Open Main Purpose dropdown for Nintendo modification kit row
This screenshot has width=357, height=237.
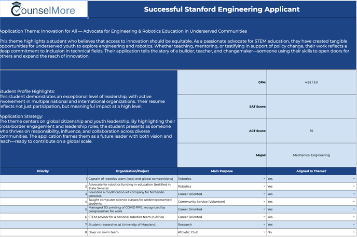pyautogui.click(x=264, y=194)
